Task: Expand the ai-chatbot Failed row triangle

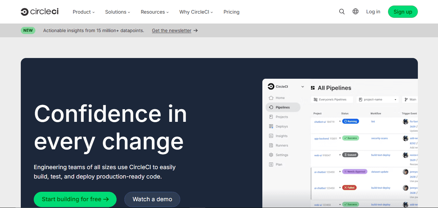Action: [340, 188]
